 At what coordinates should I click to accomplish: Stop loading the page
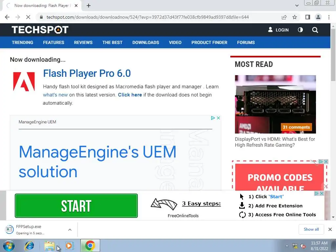click(x=28, y=17)
